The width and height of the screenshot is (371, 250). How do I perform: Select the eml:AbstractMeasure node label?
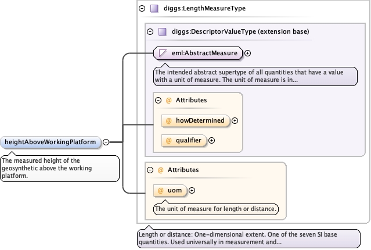[x=205, y=53]
